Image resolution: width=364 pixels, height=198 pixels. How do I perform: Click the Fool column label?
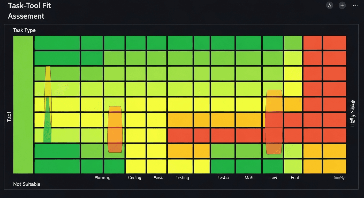[294, 178]
